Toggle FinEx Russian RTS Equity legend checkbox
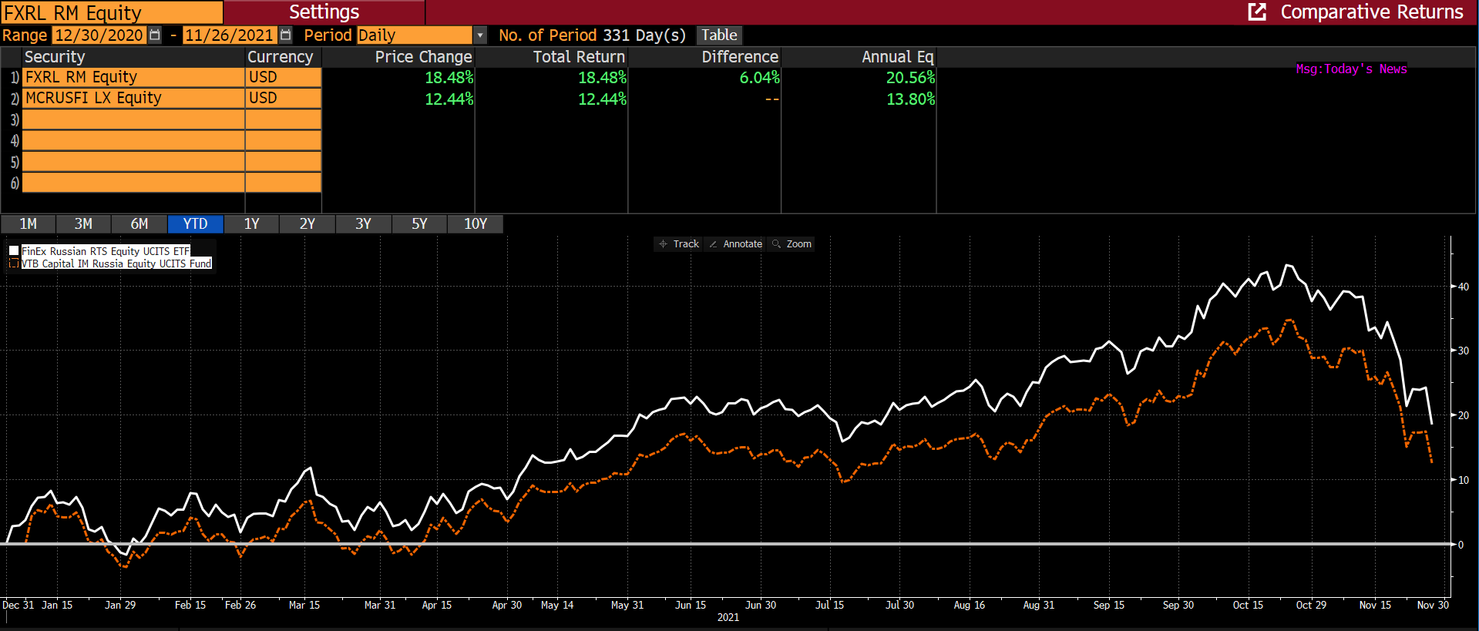 click(14, 251)
